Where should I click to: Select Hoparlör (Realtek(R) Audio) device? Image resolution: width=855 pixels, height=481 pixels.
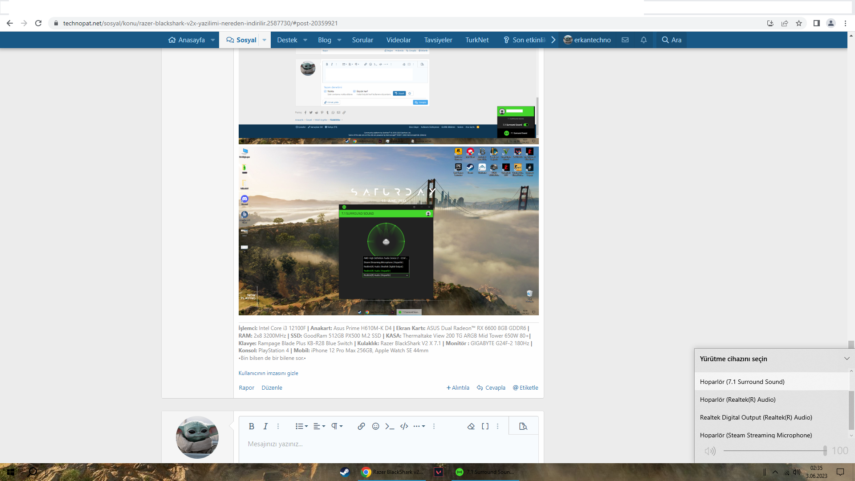coord(737,399)
